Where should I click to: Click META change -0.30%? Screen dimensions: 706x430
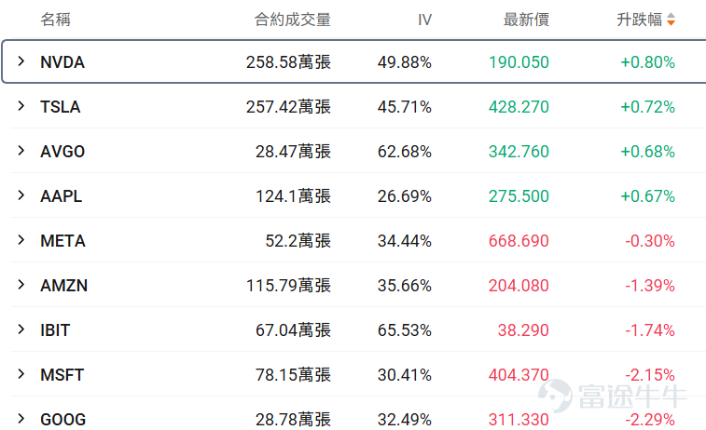[x=650, y=241]
